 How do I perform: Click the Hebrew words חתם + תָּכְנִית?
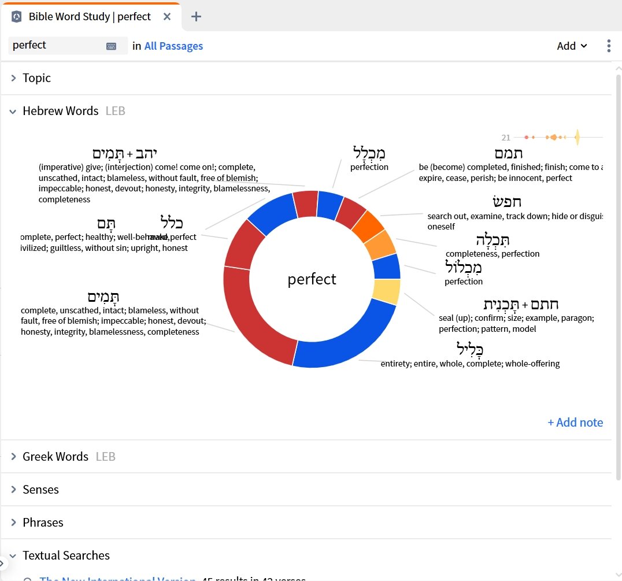coord(521,305)
